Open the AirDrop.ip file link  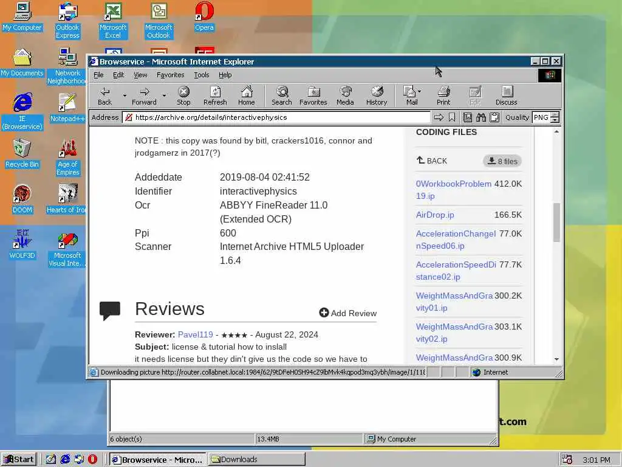pos(435,215)
